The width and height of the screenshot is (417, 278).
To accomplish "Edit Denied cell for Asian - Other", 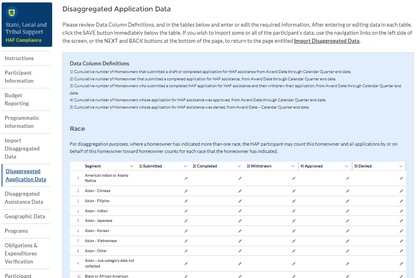I will (401, 251).
